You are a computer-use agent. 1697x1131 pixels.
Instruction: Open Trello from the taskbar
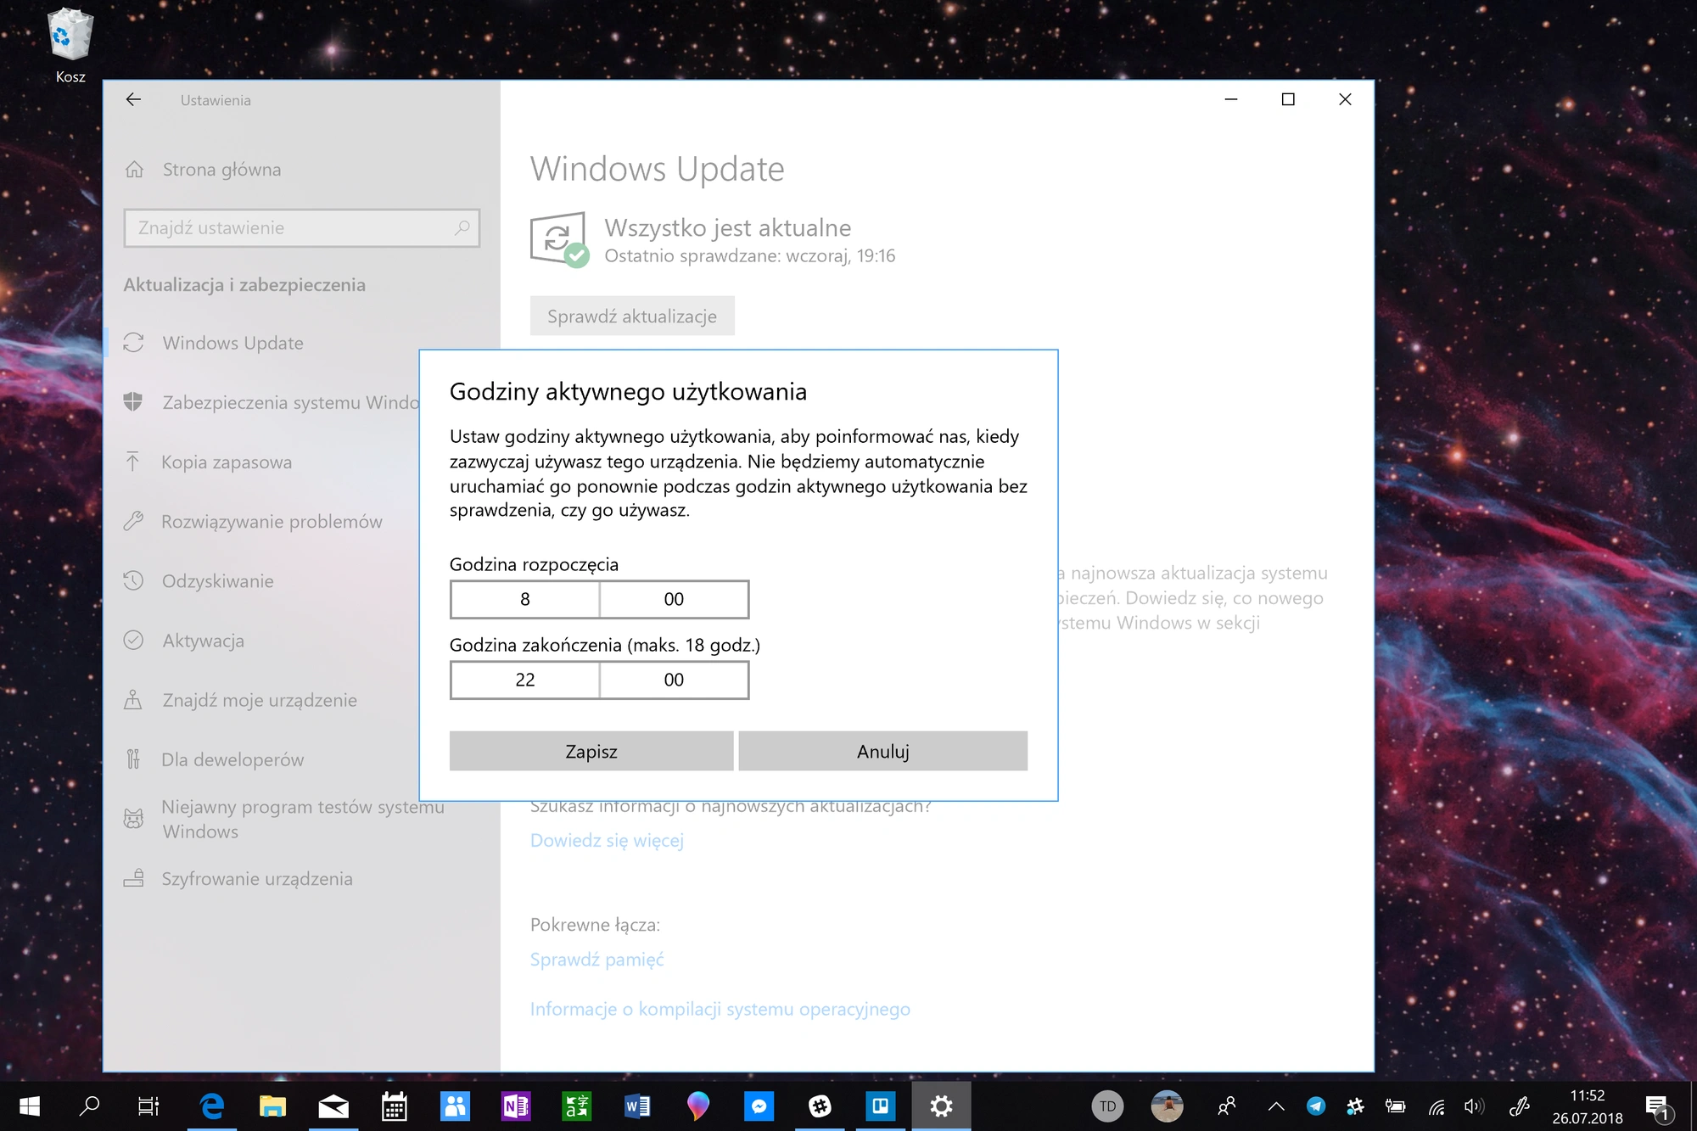880,1106
